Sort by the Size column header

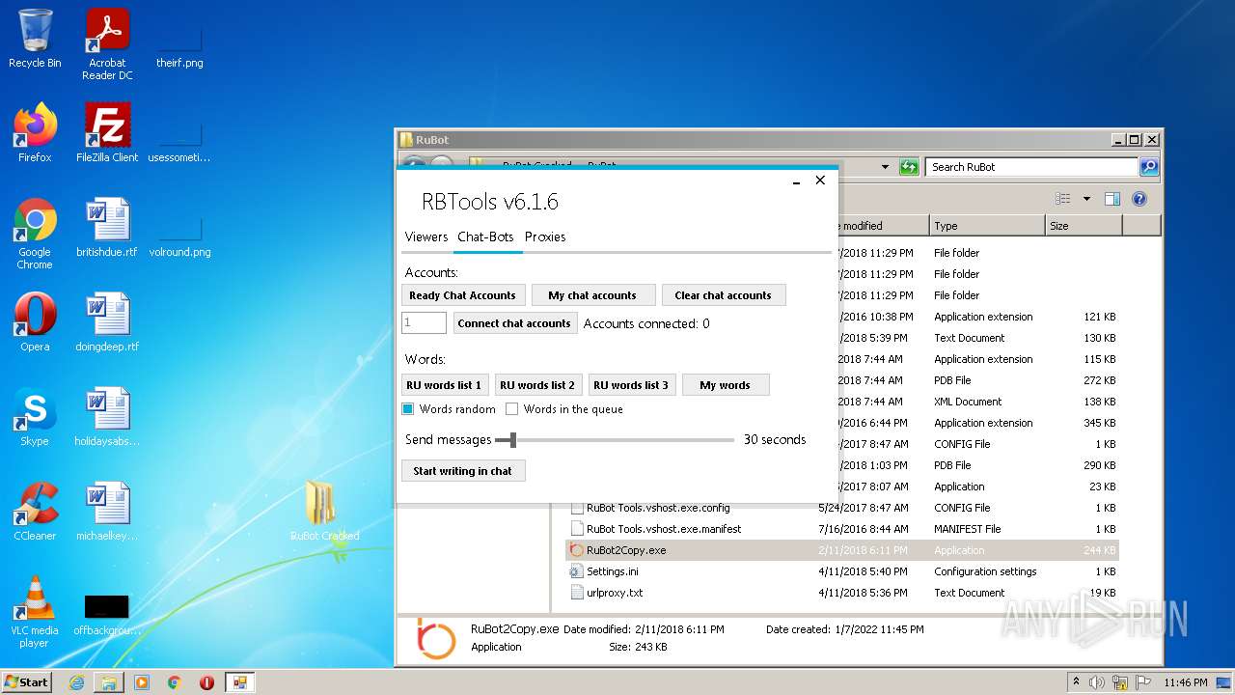coord(1084,226)
